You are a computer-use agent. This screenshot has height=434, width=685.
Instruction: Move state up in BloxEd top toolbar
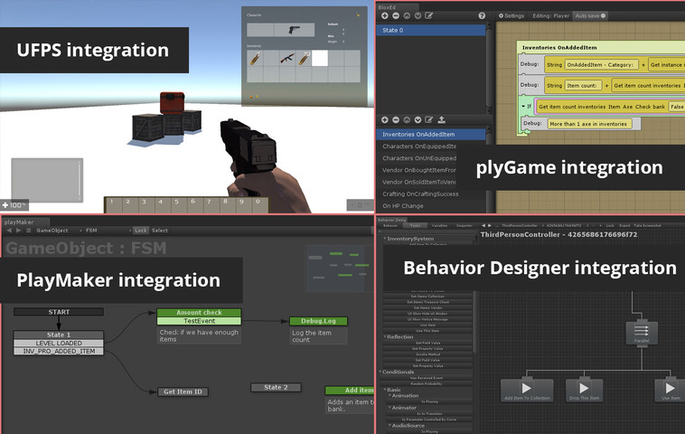point(407,15)
